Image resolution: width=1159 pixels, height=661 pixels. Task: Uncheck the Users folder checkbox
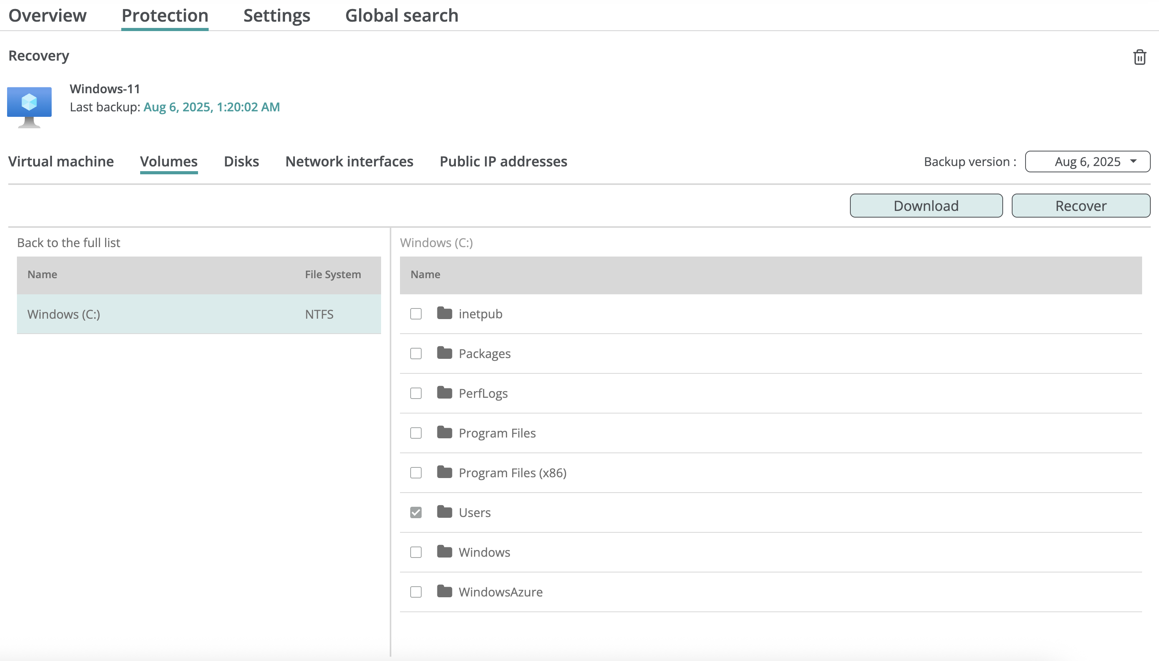pyautogui.click(x=416, y=513)
